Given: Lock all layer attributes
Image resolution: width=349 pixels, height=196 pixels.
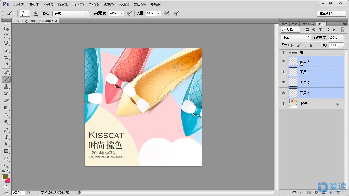Looking at the screenshot, I should (311, 45).
